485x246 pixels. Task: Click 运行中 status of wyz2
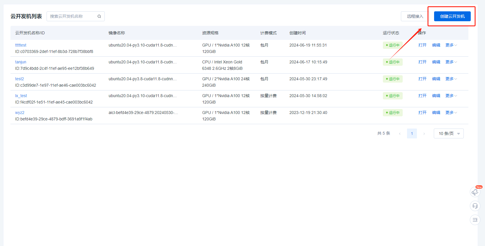point(393,113)
